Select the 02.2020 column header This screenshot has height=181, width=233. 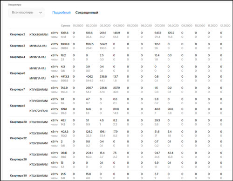[x=91, y=26]
